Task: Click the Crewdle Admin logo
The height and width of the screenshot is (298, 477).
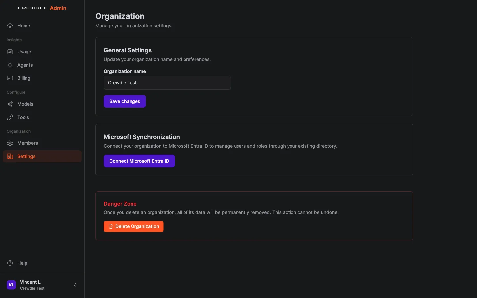Action: coord(42,8)
